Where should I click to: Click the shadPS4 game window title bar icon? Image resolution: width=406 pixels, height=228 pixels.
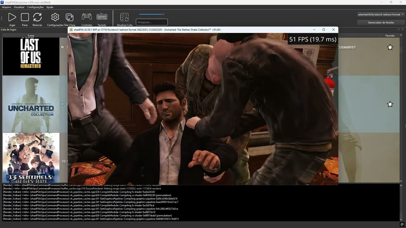[x=71, y=29]
